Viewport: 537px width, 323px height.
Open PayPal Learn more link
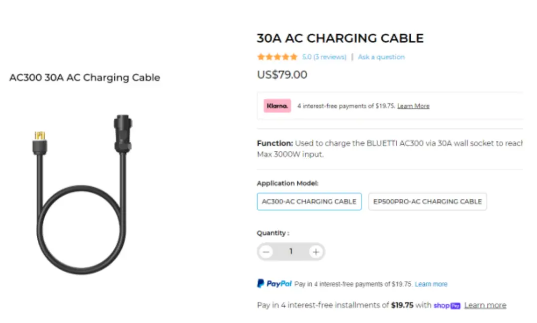point(431,284)
